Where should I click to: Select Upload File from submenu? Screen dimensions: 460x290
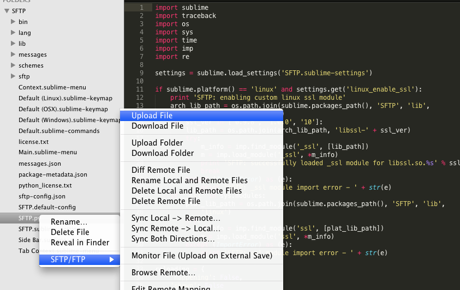[x=152, y=116]
